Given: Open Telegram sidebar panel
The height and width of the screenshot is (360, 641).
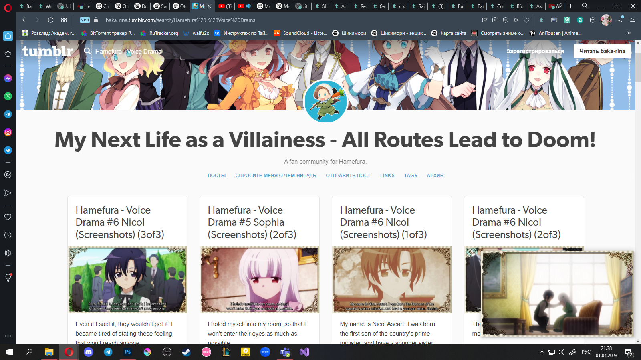Looking at the screenshot, I should [x=8, y=114].
